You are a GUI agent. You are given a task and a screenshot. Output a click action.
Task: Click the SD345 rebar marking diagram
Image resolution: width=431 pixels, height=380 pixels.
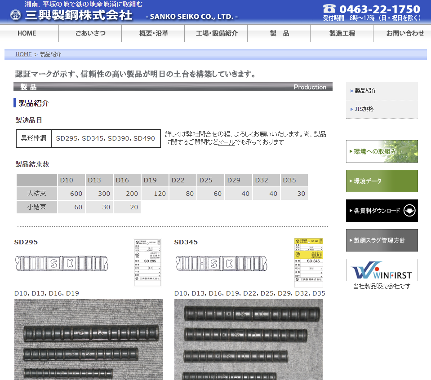(x=221, y=264)
